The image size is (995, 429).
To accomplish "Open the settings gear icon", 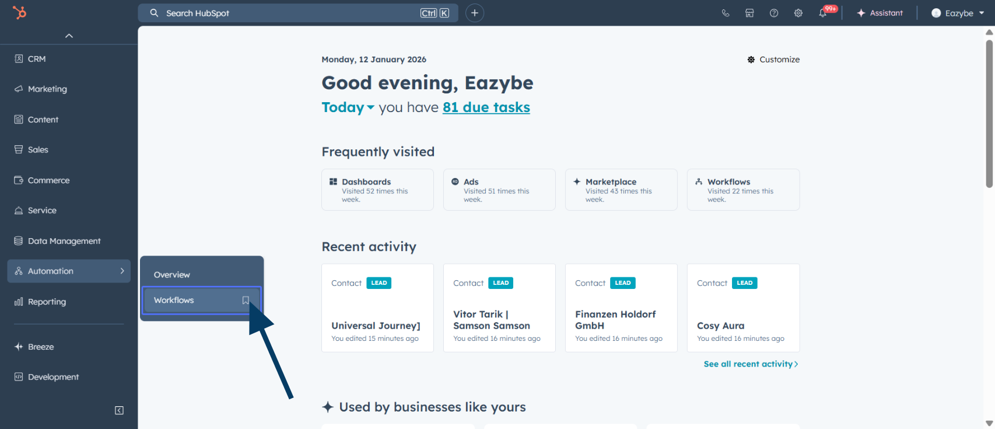I will coord(798,13).
